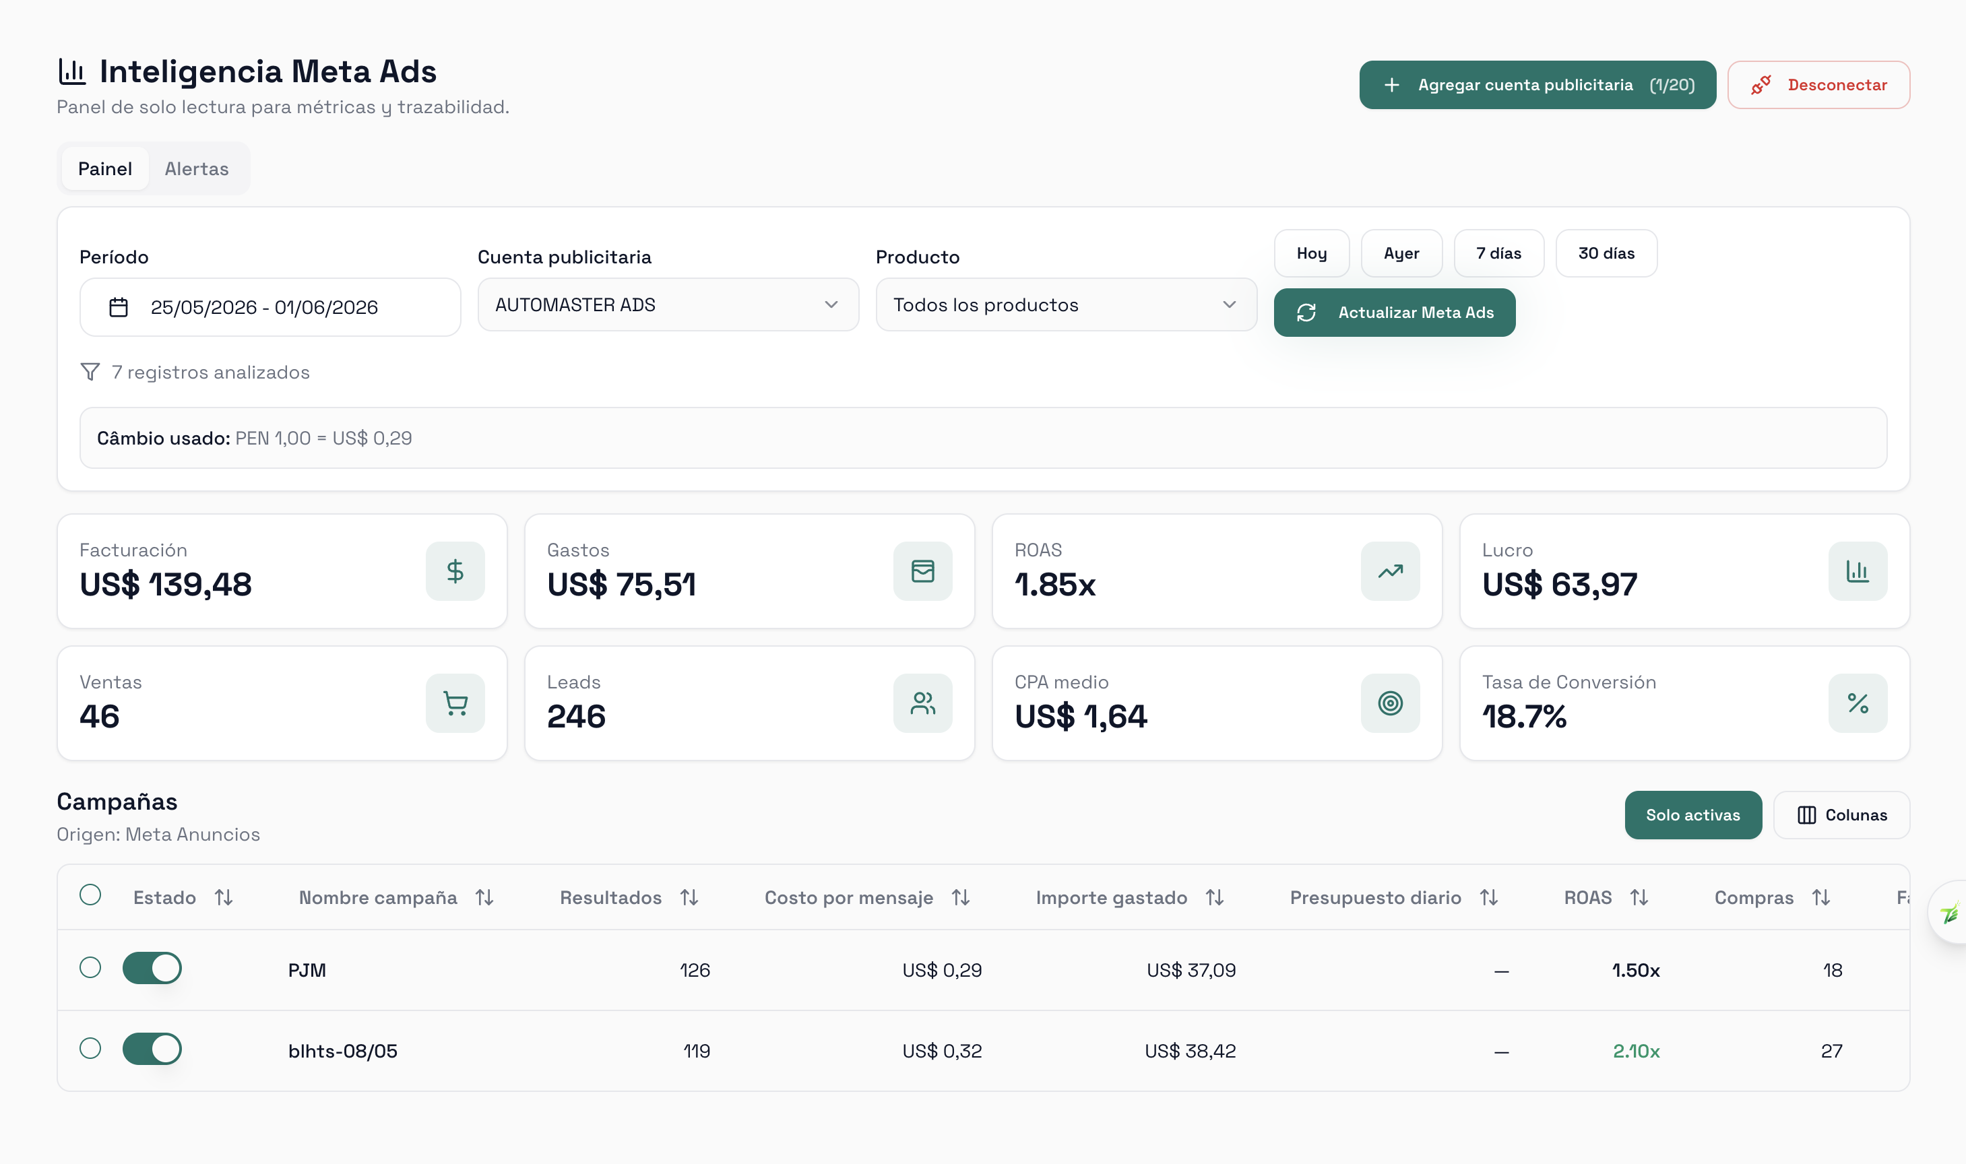This screenshot has height=1164, width=1966.
Task: Toggle off the blhts-08/05 campaign switch
Action: tap(152, 1049)
